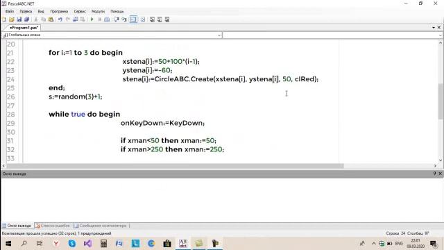Viewport: 444px width, 250px height.
Task: Pin the output window panel
Action: [435, 174]
